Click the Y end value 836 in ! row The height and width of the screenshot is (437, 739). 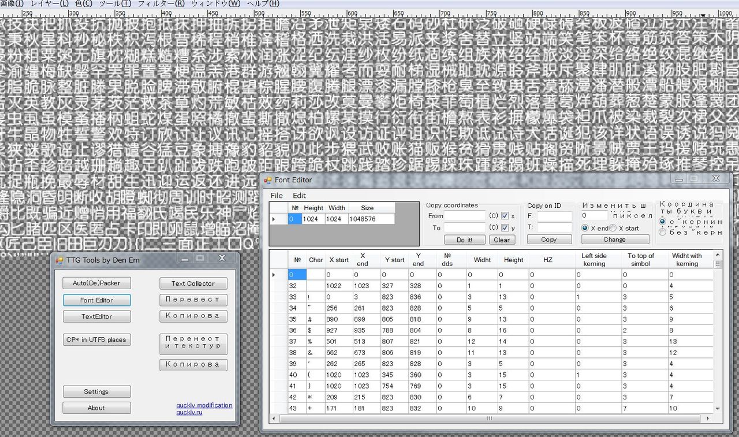pos(422,297)
